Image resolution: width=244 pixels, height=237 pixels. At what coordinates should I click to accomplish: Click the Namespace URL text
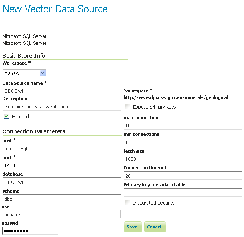176,97
